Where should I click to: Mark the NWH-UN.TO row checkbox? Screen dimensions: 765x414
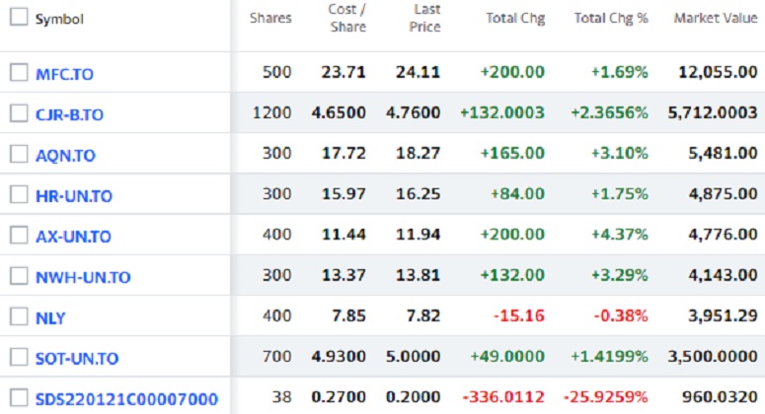[19, 276]
